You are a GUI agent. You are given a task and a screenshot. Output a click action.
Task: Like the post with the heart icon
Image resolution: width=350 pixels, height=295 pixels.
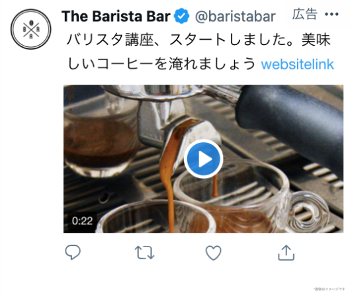click(x=214, y=253)
